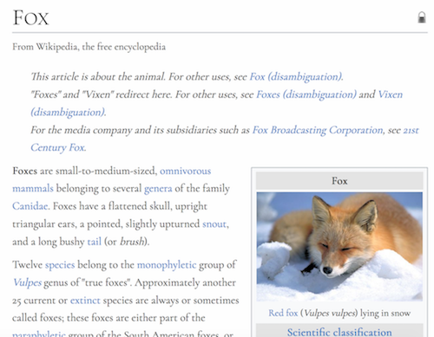Image resolution: width=434 pixels, height=337 pixels.
Task: Click the Fox page title heading
Action: click(30, 18)
